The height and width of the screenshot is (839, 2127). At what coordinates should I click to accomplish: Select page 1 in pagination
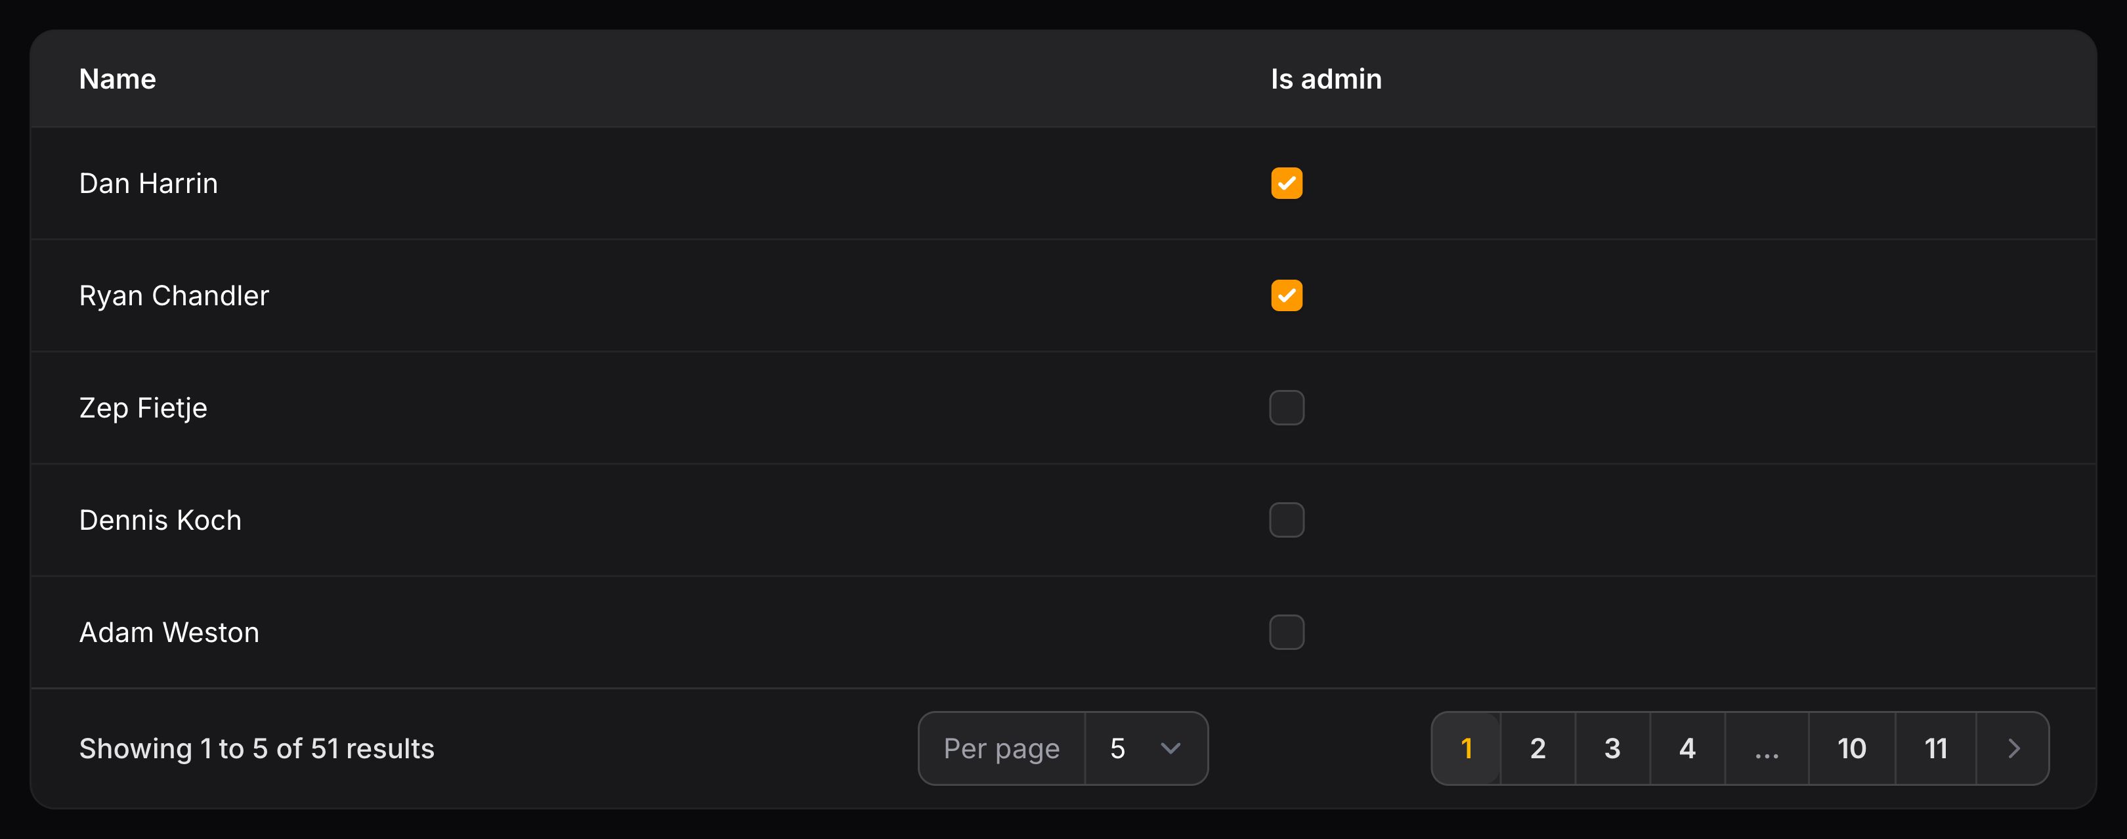click(x=1466, y=748)
